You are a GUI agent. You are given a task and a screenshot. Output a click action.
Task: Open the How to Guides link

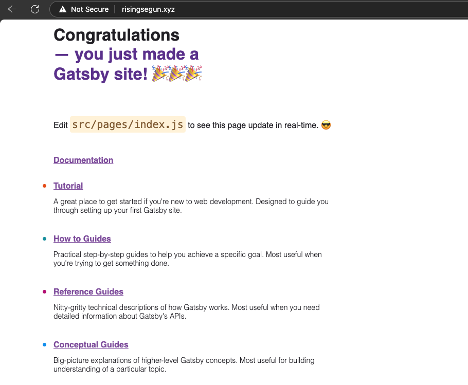tap(82, 239)
